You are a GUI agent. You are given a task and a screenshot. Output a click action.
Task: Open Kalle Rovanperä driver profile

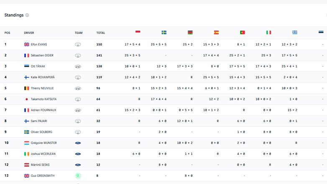tap(43, 77)
